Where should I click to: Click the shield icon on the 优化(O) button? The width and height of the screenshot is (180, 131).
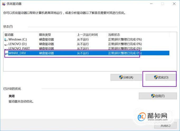(156, 77)
